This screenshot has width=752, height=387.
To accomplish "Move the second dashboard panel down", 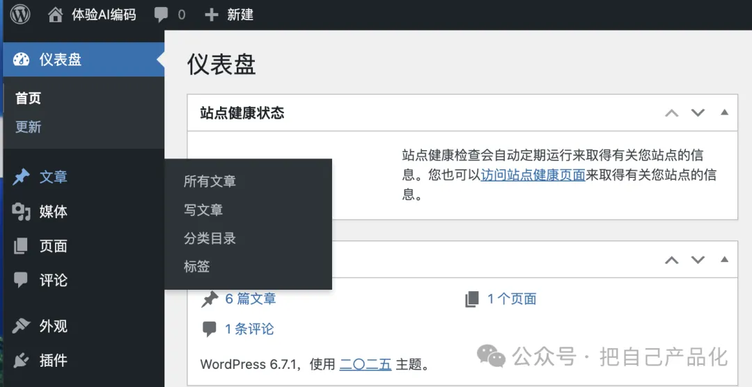I will pos(698,260).
